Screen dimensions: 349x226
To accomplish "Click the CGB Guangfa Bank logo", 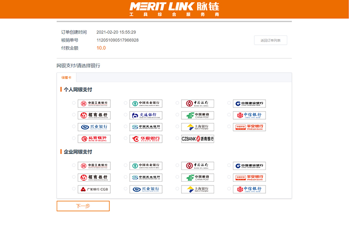I will 94,189.
